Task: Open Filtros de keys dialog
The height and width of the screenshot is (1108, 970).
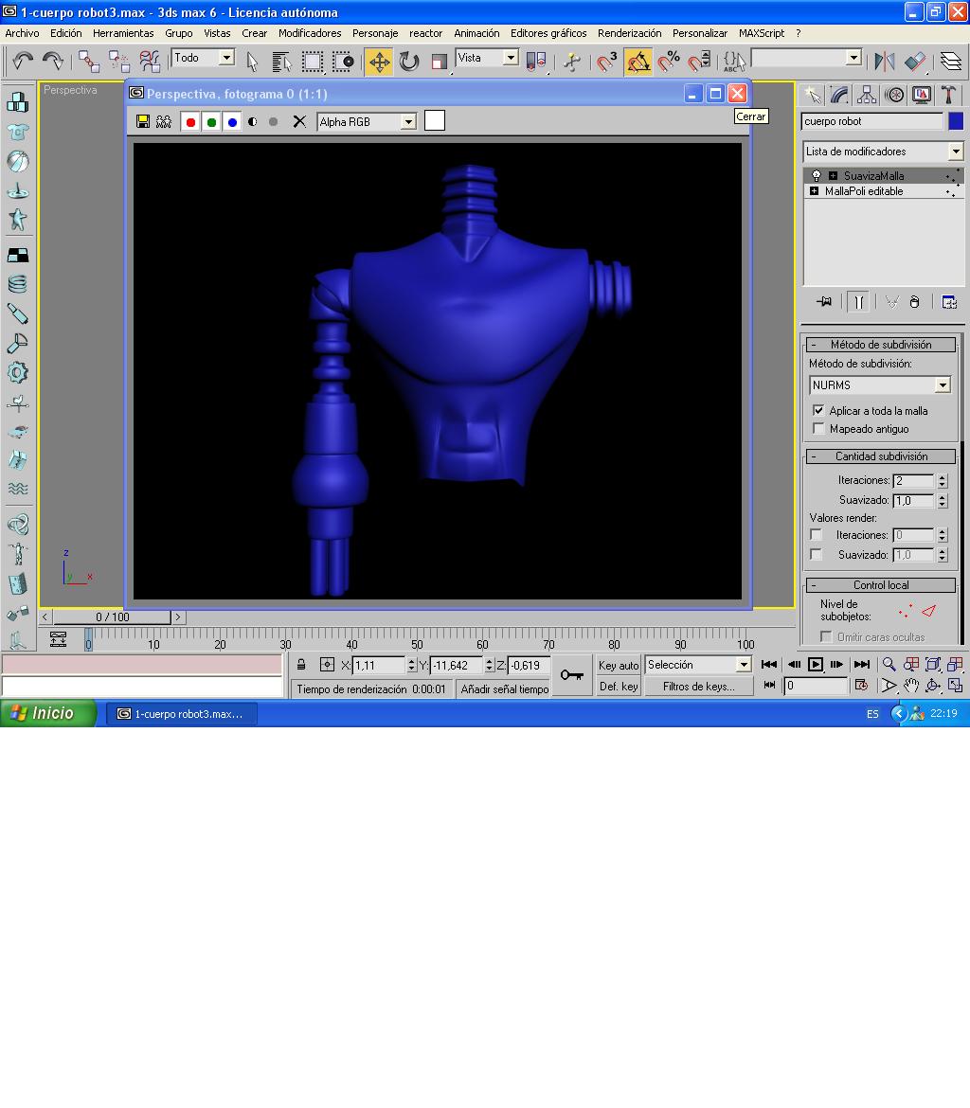Action: 698,687
